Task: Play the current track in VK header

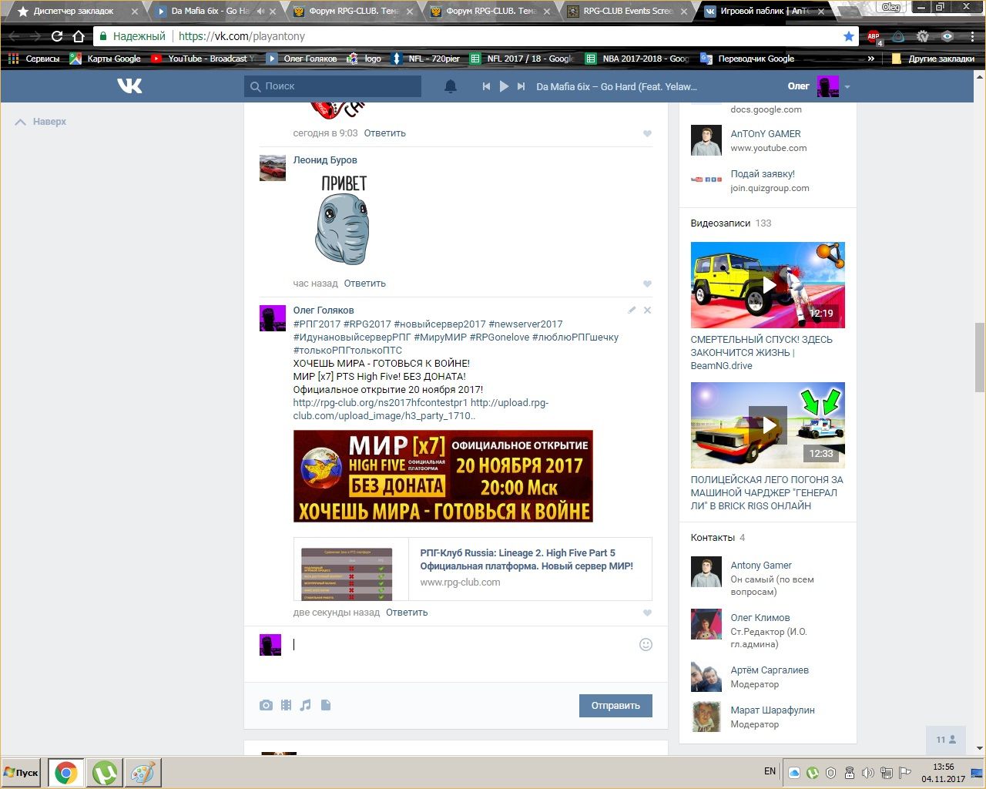Action: point(504,86)
